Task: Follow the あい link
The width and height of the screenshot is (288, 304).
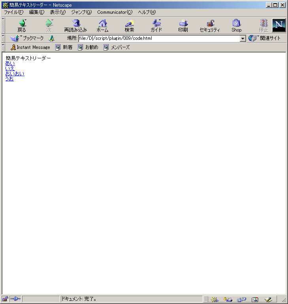Action: pyautogui.click(x=10, y=63)
